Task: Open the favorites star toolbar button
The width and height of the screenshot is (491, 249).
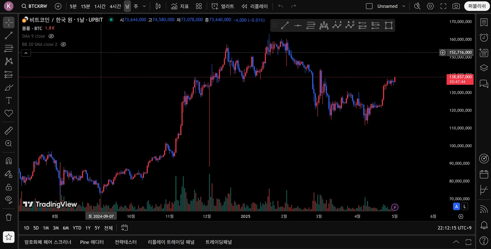Action: (9, 237)
